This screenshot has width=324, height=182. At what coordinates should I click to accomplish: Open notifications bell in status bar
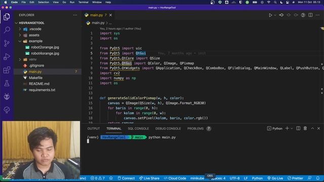tap(318, 178)
